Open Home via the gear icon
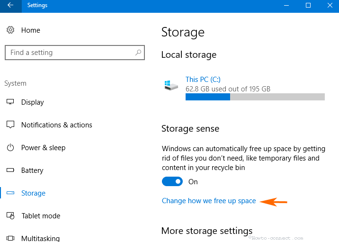The width and height of the screenshot is (339, 242). (10, 30)
